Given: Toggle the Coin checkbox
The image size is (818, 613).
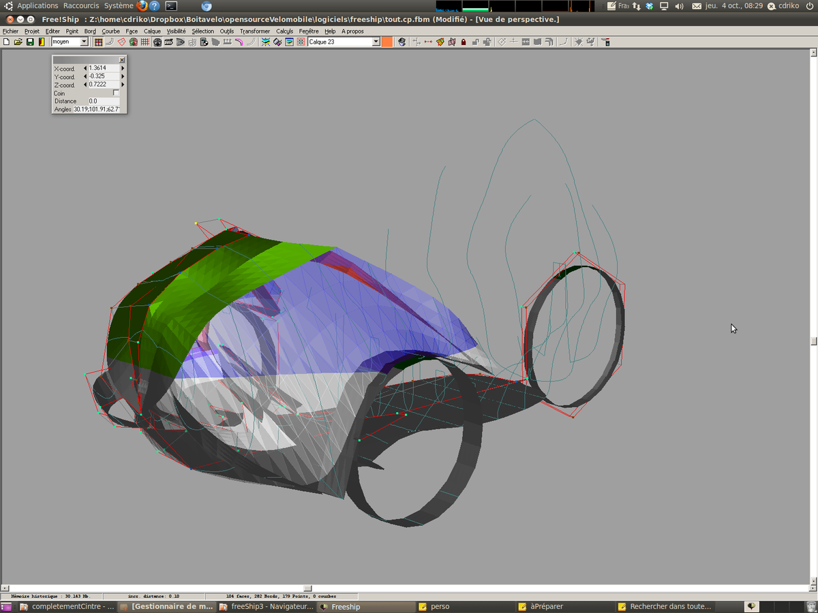Looking at the screenshot, I should [x=116, y=93].
